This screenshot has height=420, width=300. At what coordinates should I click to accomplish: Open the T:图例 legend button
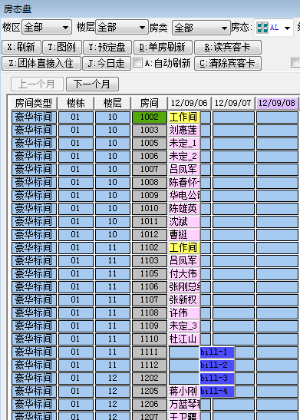pyautogui.click(x=62, y=47)
